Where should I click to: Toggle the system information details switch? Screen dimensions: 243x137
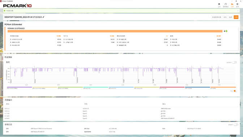click(x=236, y=125)
